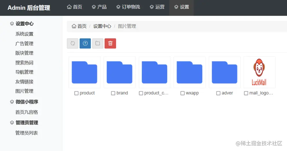Go to 友情链接 in the sidebar
Screen dimensions: 287x151
point(24,82)
